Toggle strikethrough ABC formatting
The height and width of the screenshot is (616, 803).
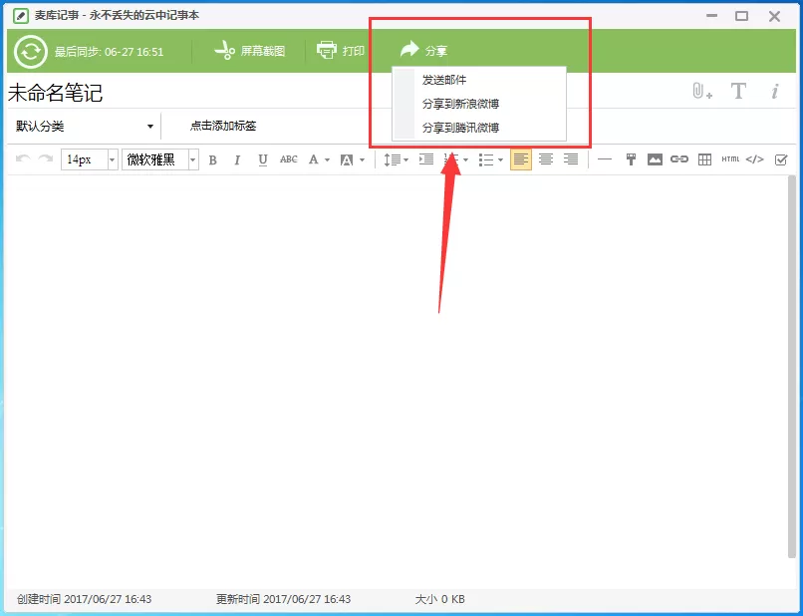pos(288,159)
